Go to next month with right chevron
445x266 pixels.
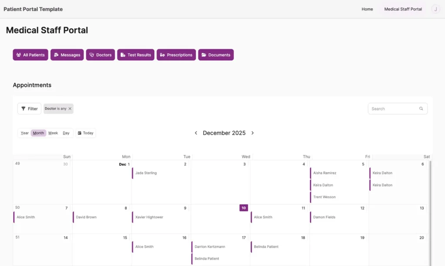point(252,133)
